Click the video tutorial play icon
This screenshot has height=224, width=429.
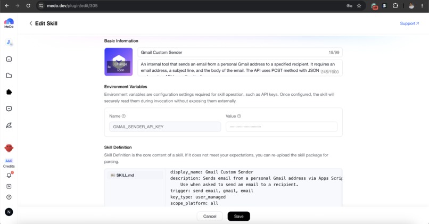(9, 186)
